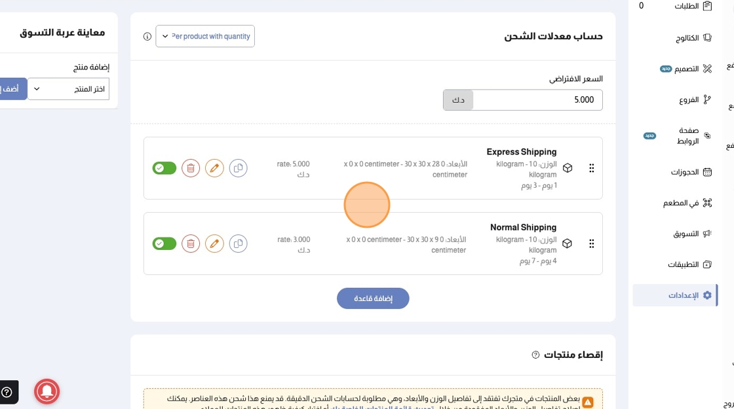Delete the Express Shipping rule

(x=191, y=168)
